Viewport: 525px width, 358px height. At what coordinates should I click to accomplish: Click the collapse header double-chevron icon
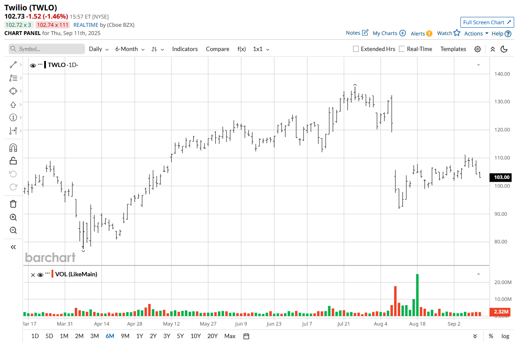493,49
